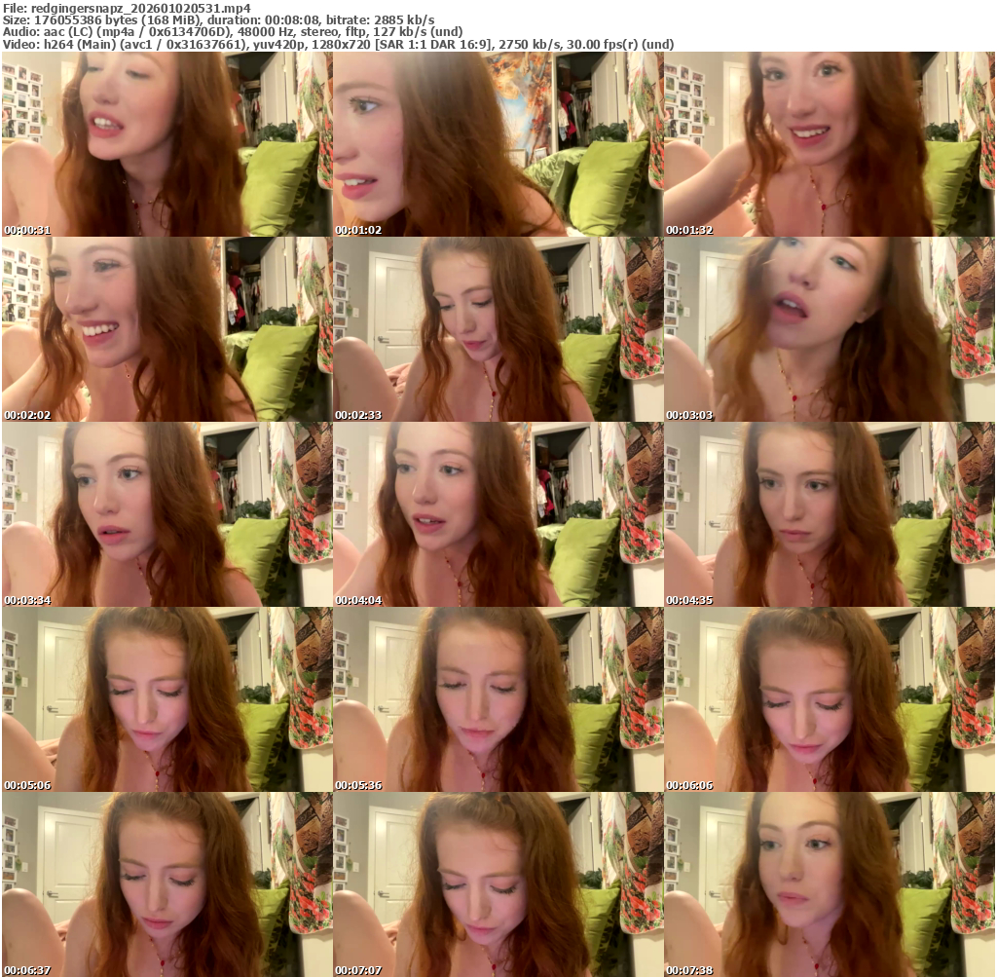Open the thumbnail stamped 00:03:34
Screen dimensions: 997x977
pyautogui.click(x=166, y=514)
